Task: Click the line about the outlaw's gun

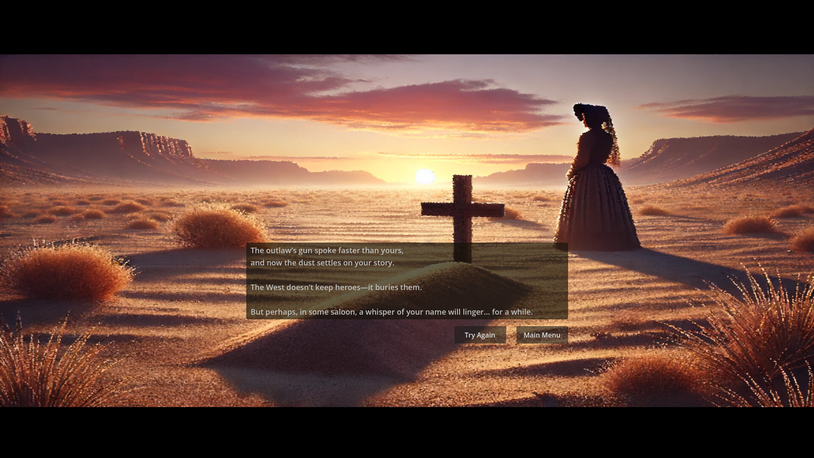Action: click(326, 250)
